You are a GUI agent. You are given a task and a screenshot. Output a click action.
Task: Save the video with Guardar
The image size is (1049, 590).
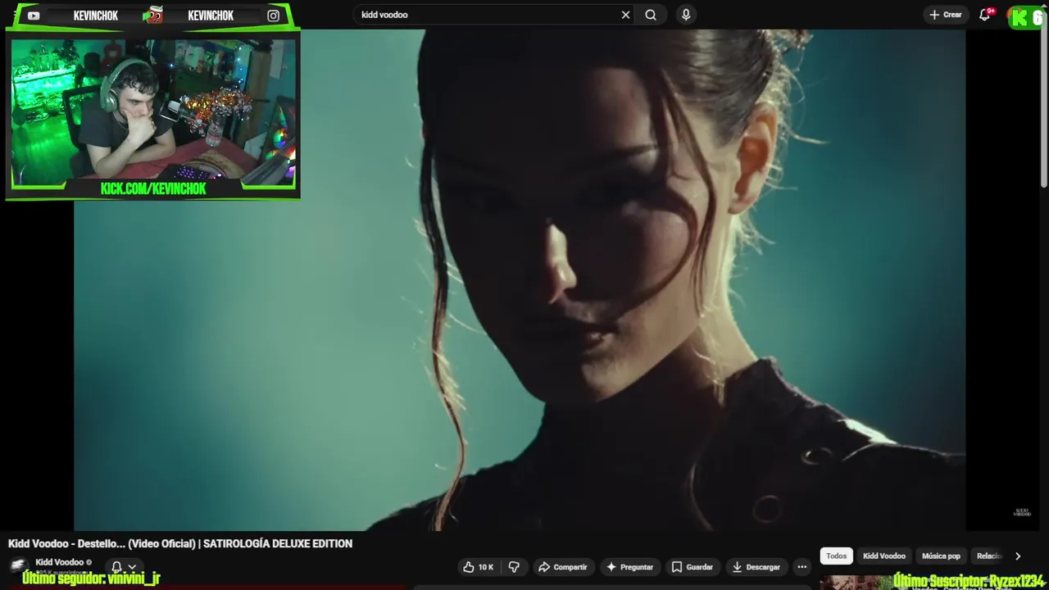693,567
